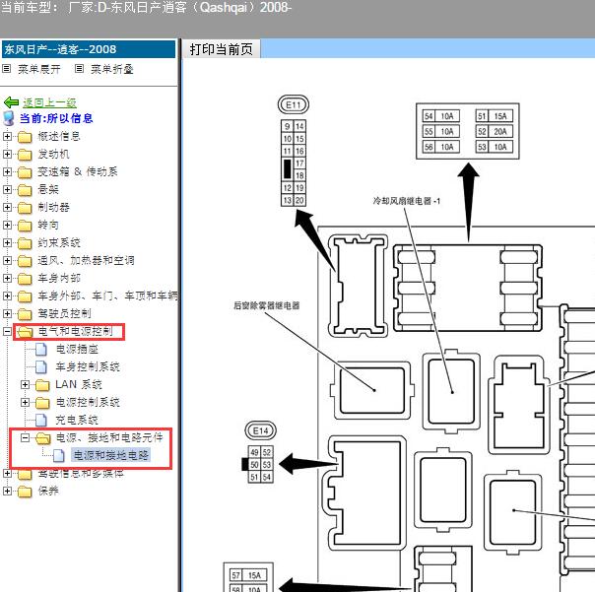Click the 发动机 folder icon
The height and width of the screenshot is (592, 595).
click(25, 155)
